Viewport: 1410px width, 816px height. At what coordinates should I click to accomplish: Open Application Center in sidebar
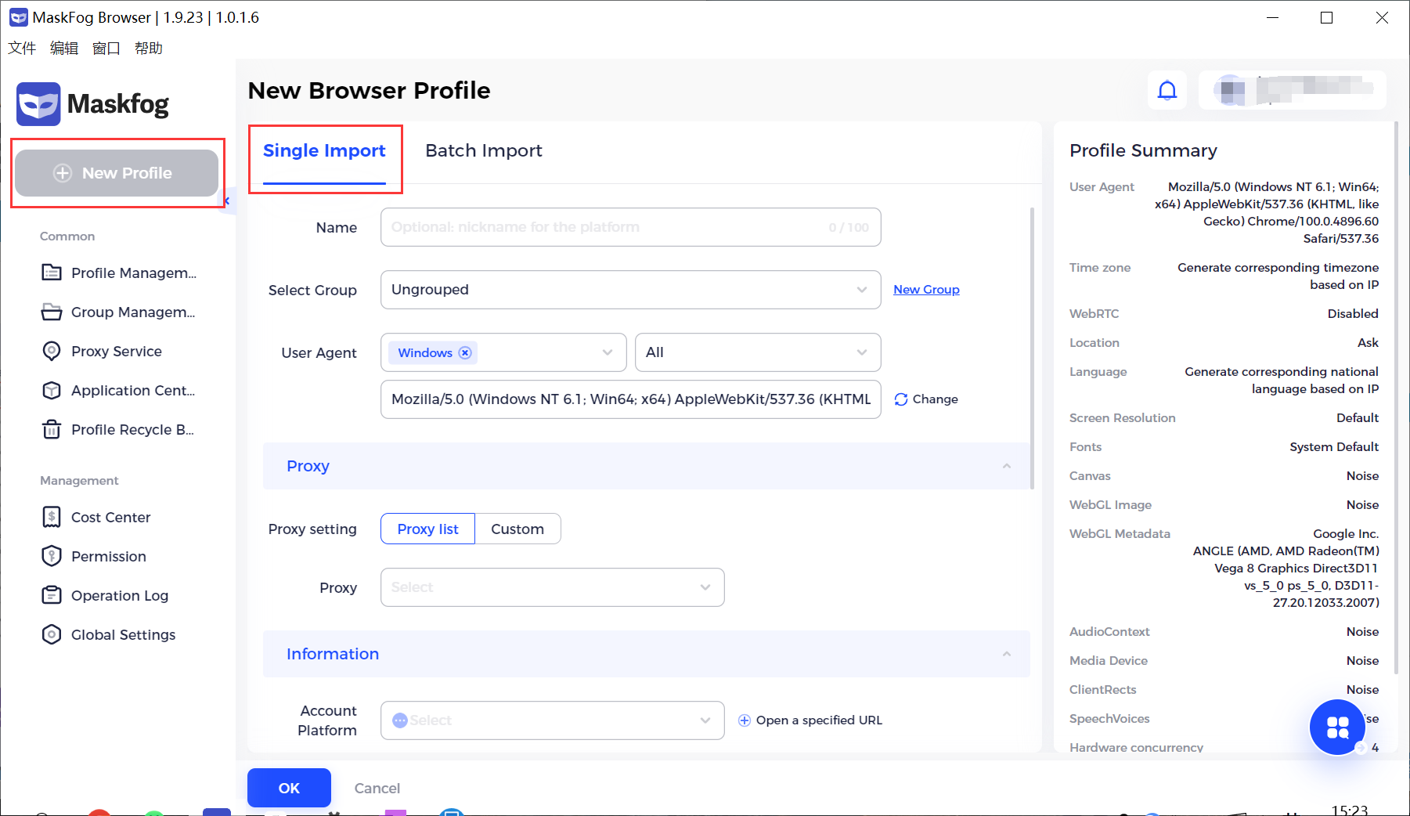tap(117, 390)
